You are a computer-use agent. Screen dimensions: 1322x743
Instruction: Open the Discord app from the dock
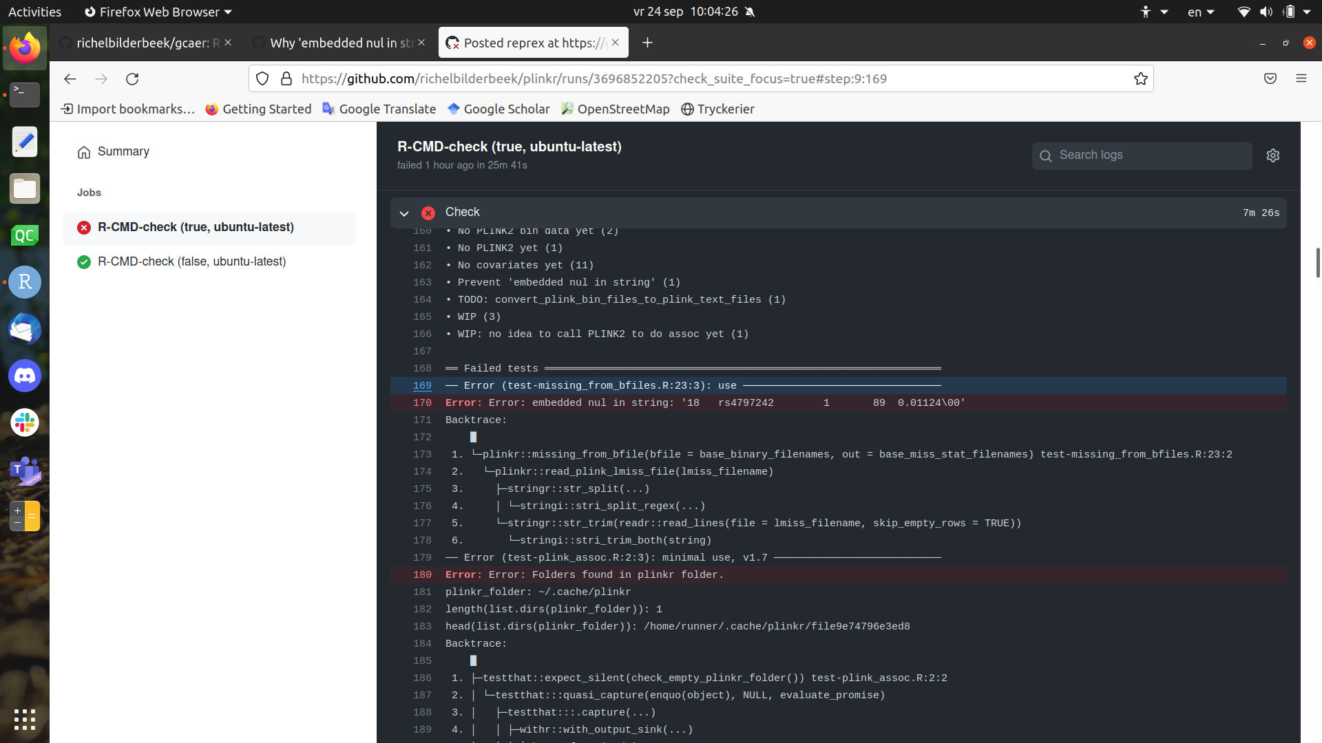point(24,376)
